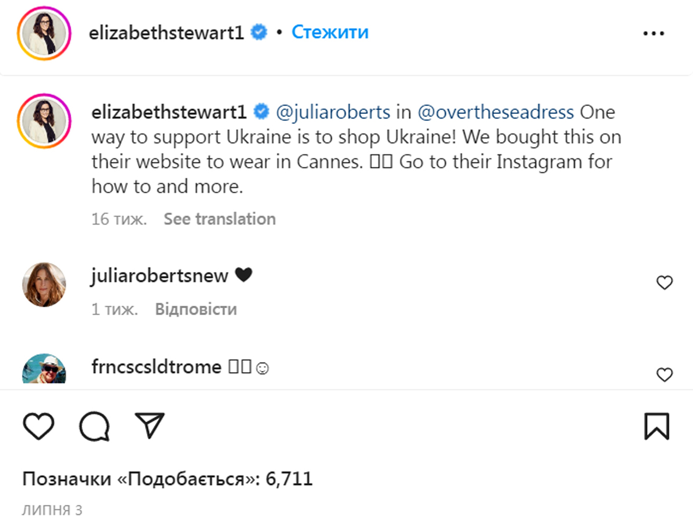The width and height of the screenshot is (693, 527).
Task: Click the frncscsldtrome username
Action: (x=156, y=367)
